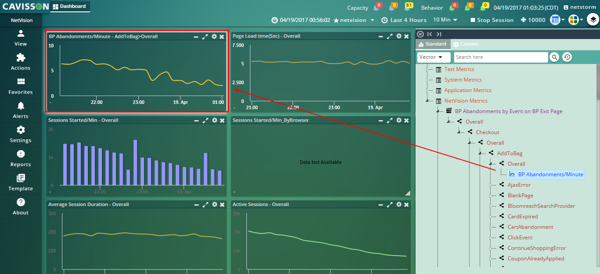600x274 pixels.
Task: Open the Alerts sidebar section
Action: coord(21,110)
